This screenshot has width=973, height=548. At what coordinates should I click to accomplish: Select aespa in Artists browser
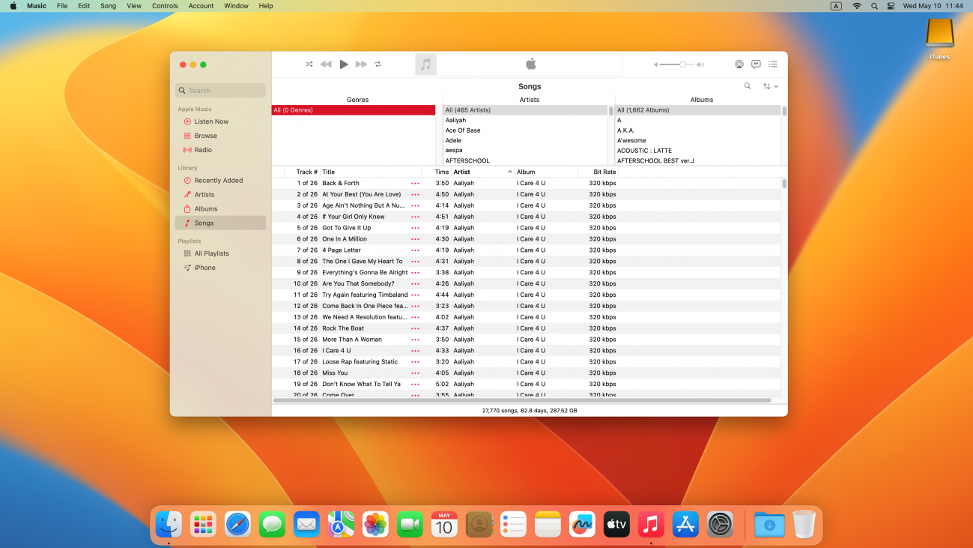pyautogui.click(x=526, y=151)
